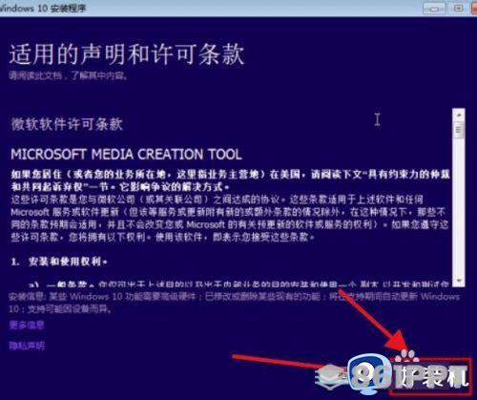The image size is (477, 400).
Task: Click the scrollbar down arrow of license text
Action: (459, 281)
